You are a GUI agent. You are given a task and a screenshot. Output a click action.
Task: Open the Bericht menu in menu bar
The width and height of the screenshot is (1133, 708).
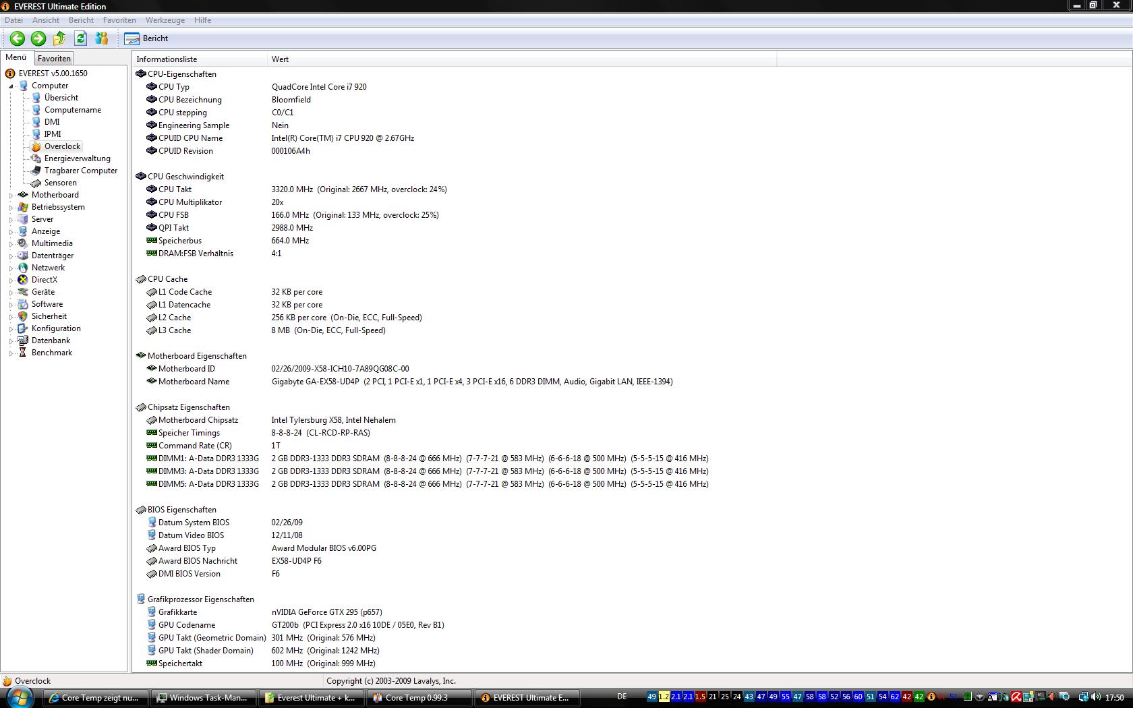(x=81, y=20)
